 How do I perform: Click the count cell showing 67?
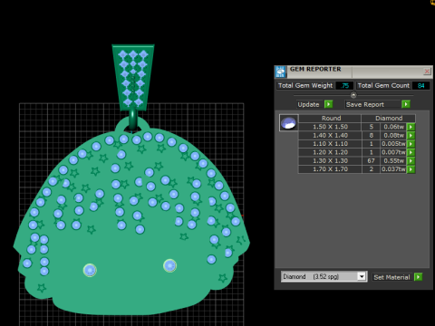point(371,160)
